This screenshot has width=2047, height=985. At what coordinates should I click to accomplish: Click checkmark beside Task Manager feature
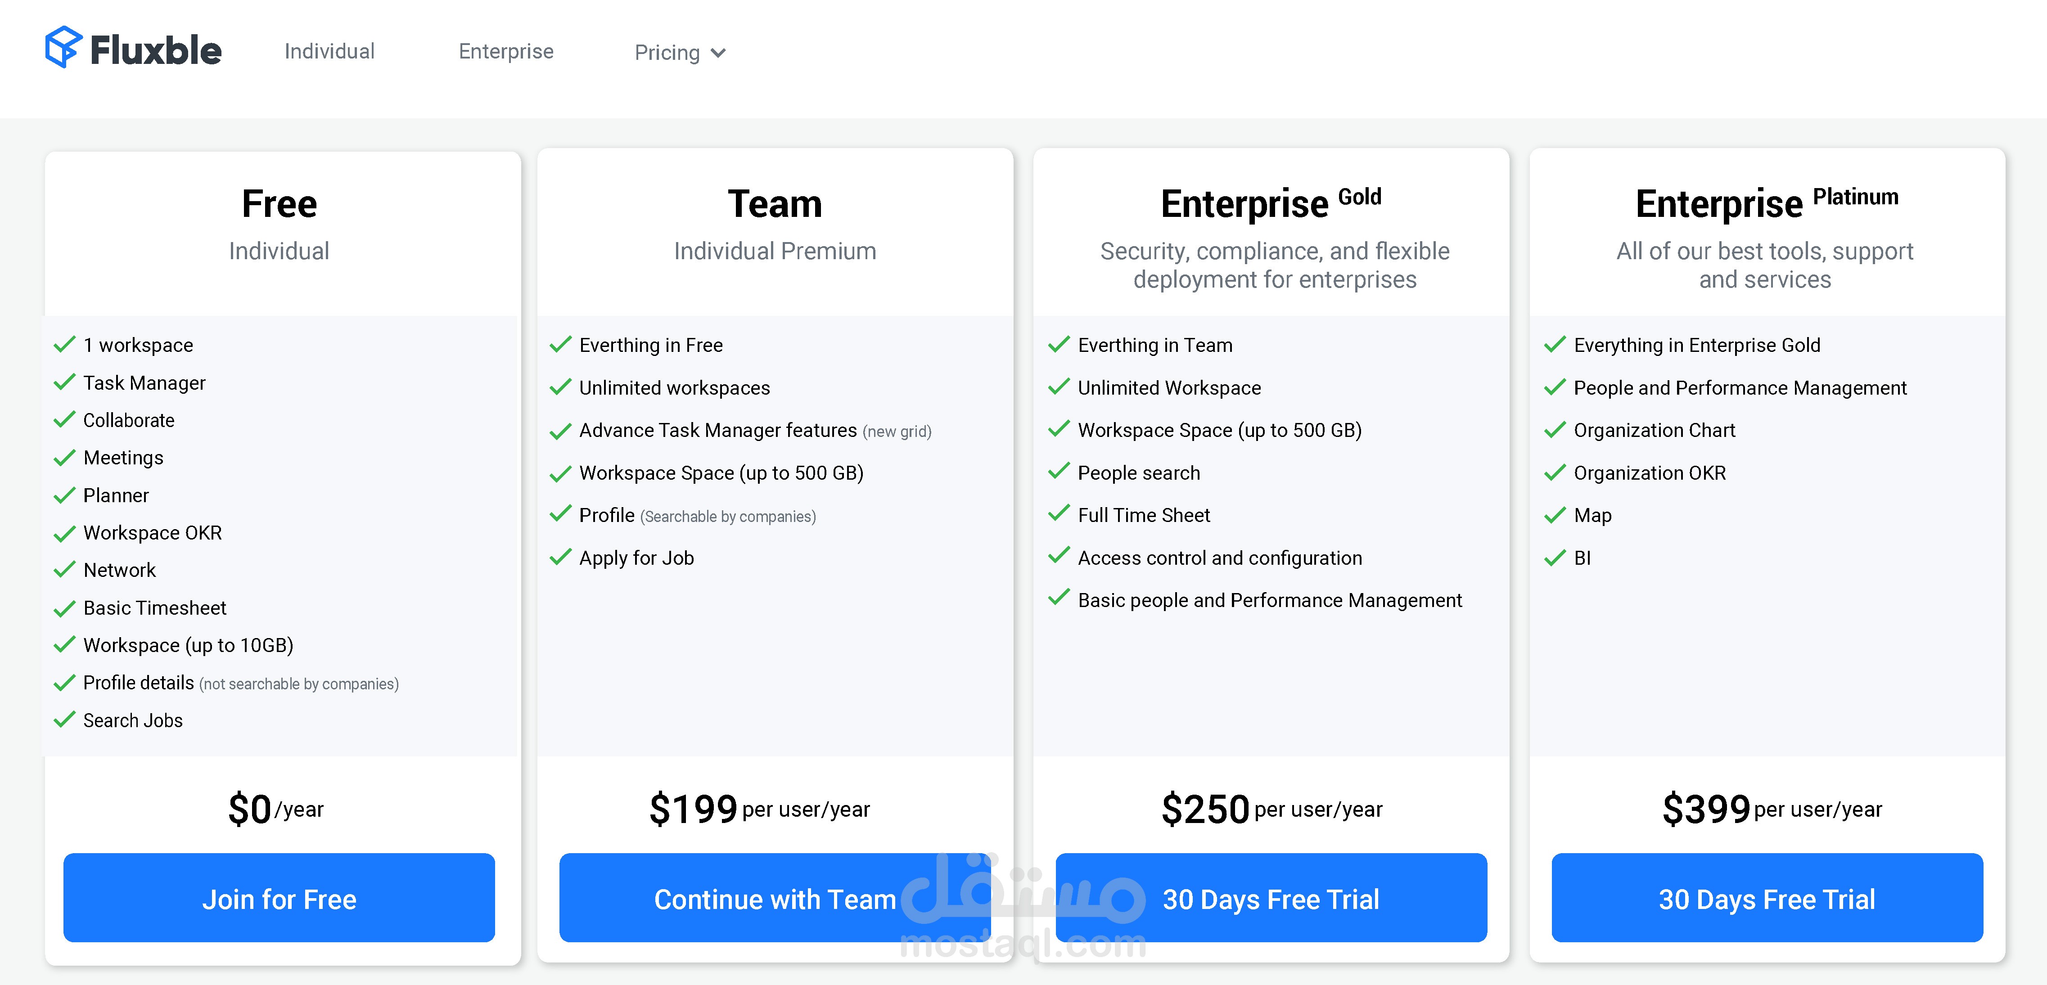click(x=64, y=382)
